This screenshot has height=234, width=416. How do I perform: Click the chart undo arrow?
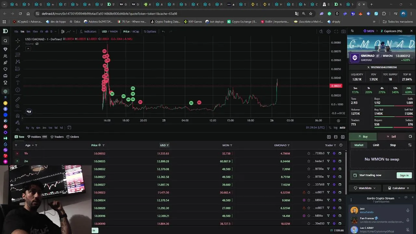(x=163, y=32)
